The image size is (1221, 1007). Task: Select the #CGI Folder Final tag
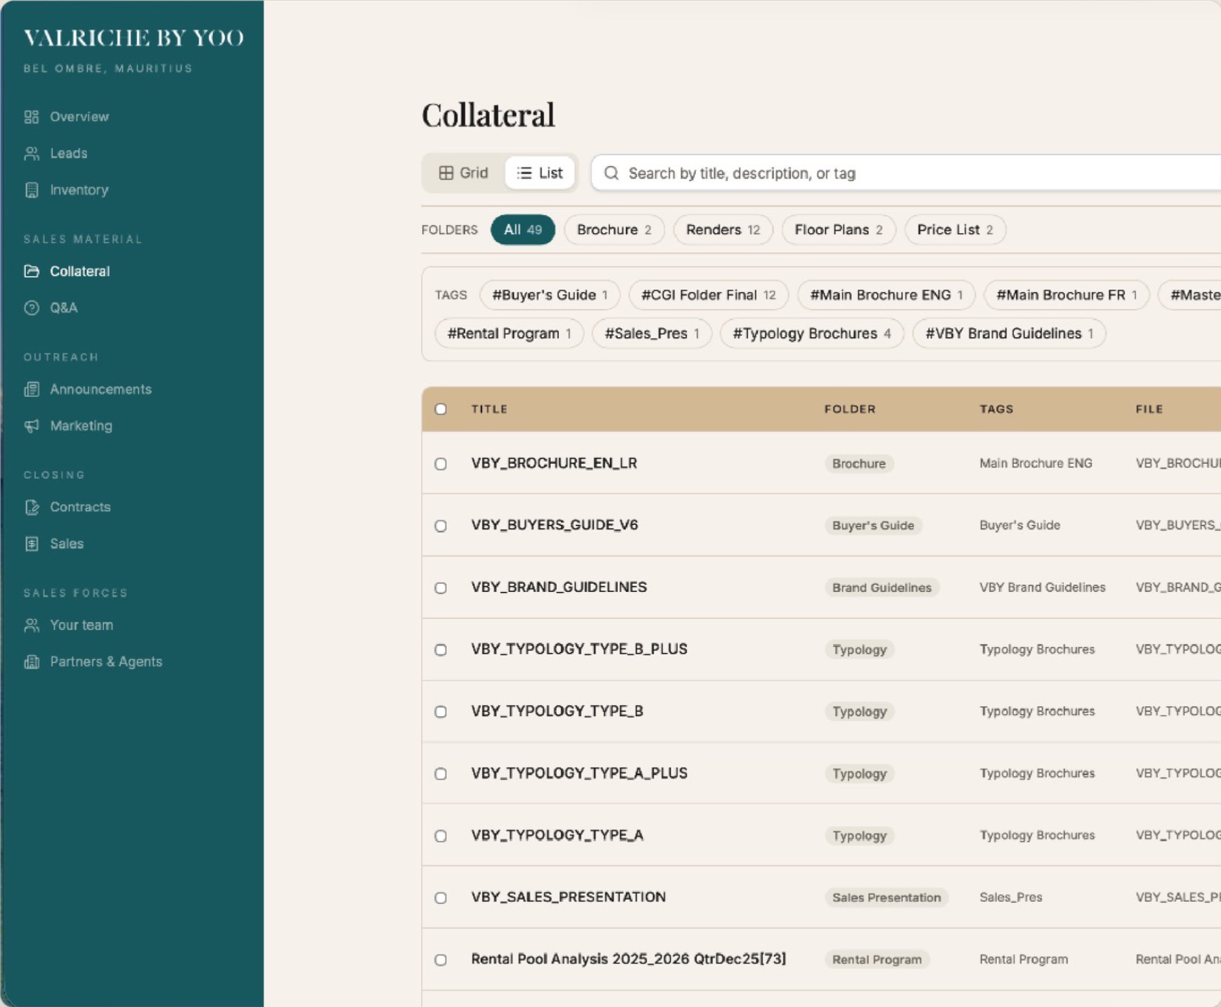(708, 295)
